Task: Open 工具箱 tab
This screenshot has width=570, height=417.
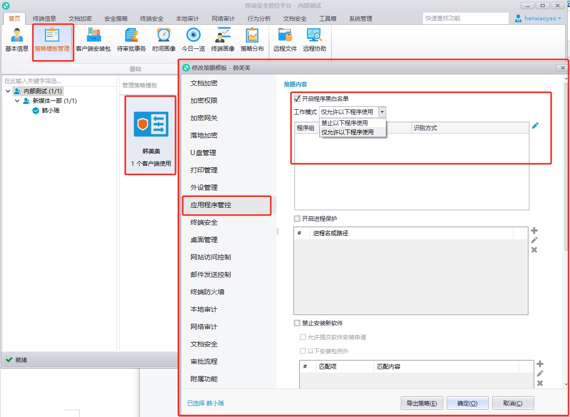Action: click(x=327, y=18)
